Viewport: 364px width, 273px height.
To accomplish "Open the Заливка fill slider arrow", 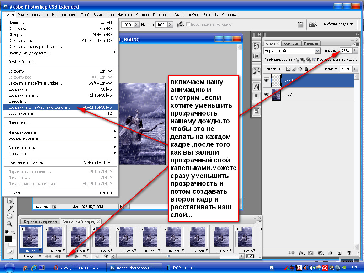I will coord(355,69).
